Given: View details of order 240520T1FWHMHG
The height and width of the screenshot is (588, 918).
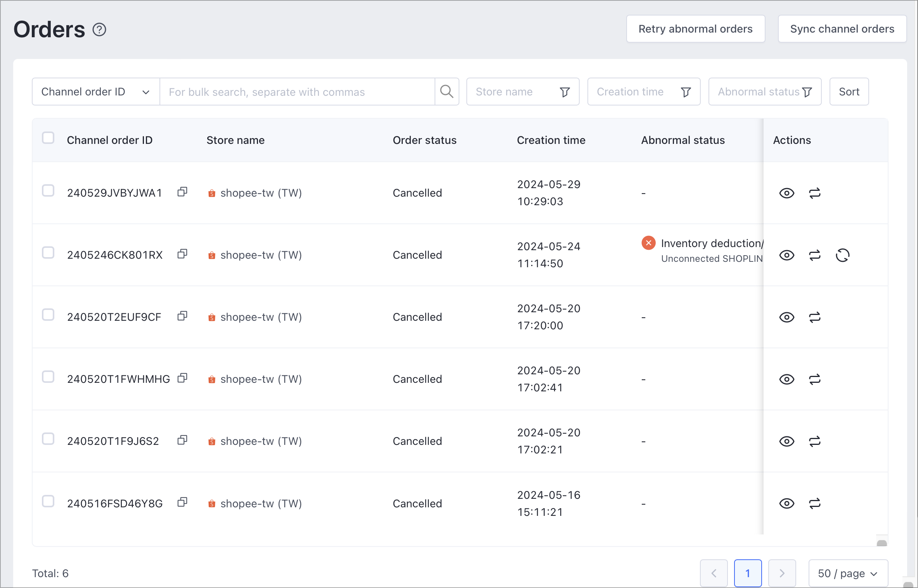Looking at the screenshot, I should pos(787,379).
